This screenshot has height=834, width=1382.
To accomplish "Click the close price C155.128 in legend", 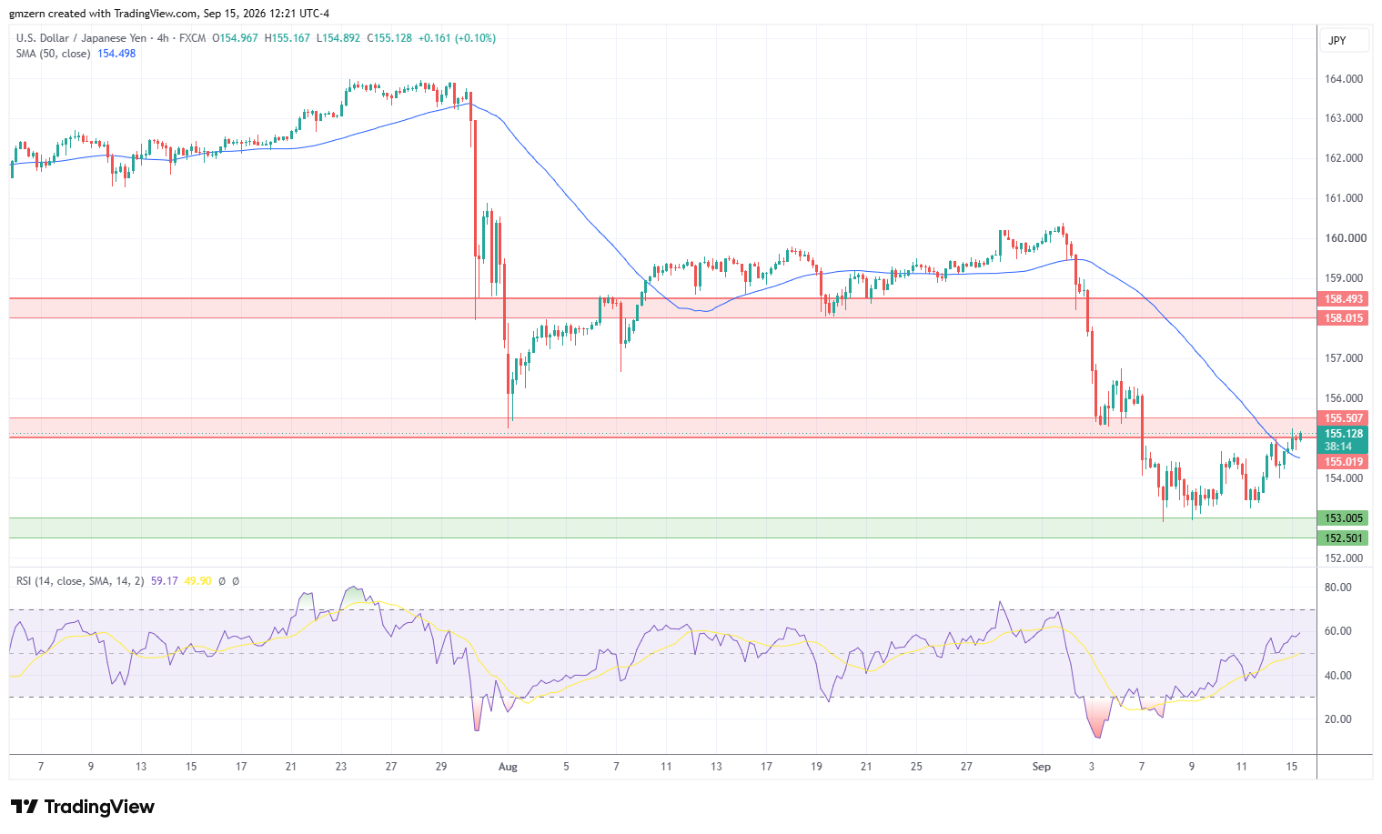I will pyautogui.click(x=389, y=38).
